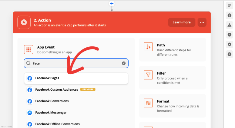Viewport: 235px width, 128px height.
Task: Click the magnifier search icon
Action: click(x=28, y=63)
